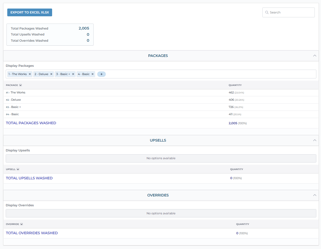The image size is (321, 249).
Task: Remove the '2 - Deluxe' package tag
Action: (x=51, y=74)
